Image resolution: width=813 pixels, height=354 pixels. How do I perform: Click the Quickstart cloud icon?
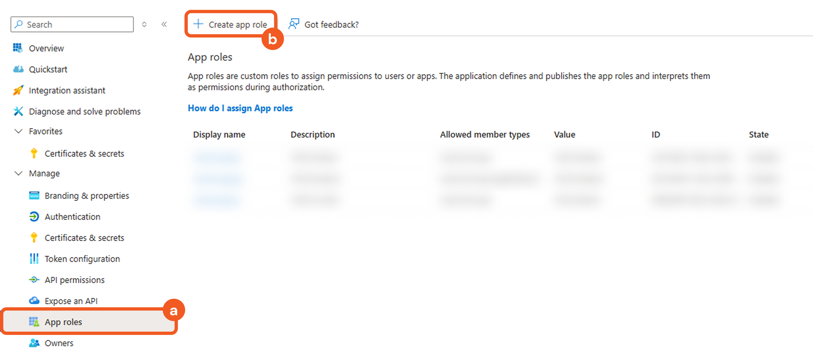click(18, 69)
